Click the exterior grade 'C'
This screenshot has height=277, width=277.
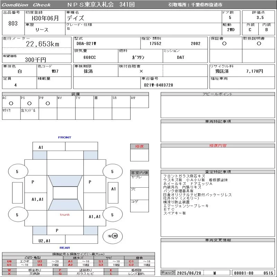(250, 30)
